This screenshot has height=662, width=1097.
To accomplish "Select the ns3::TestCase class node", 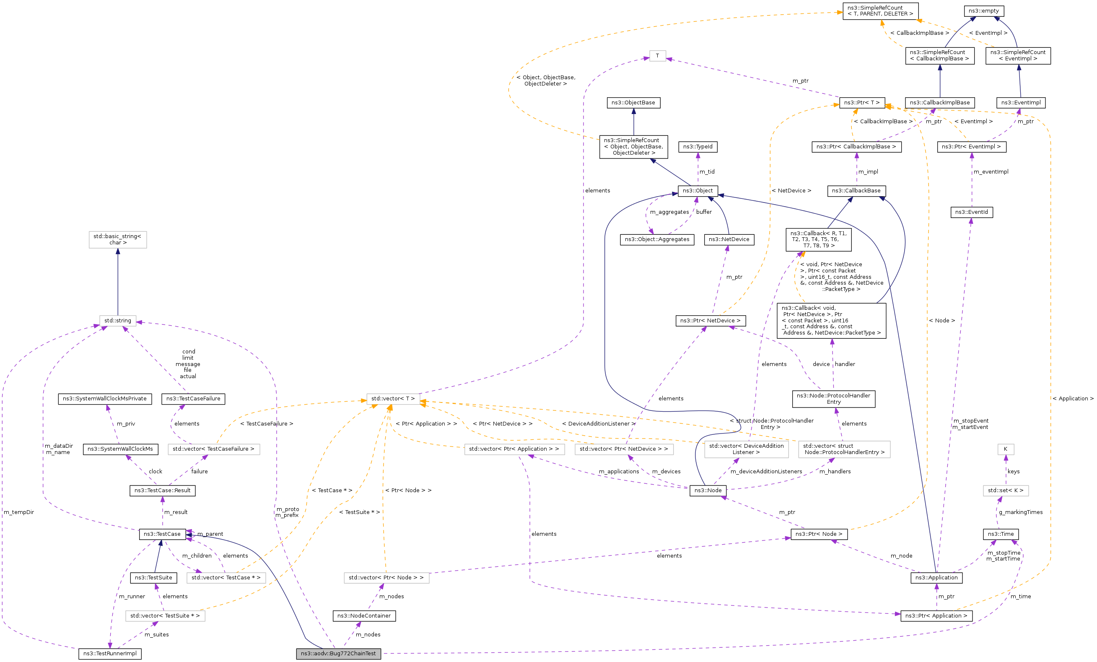I will click(162, 534).
